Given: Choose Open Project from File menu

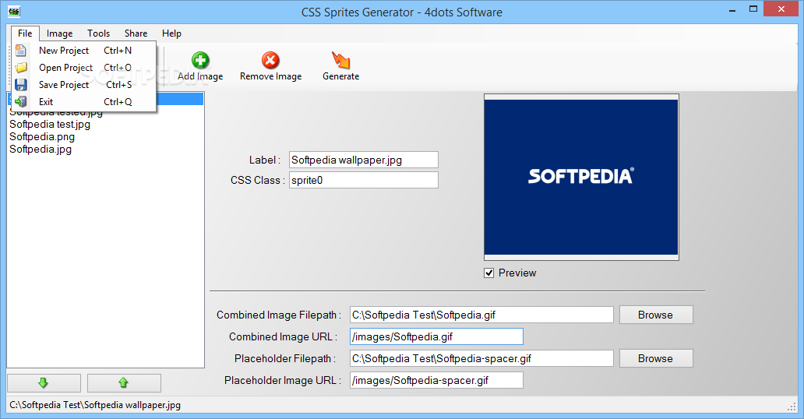Looking at the screenshot, I should click(83, 67).
